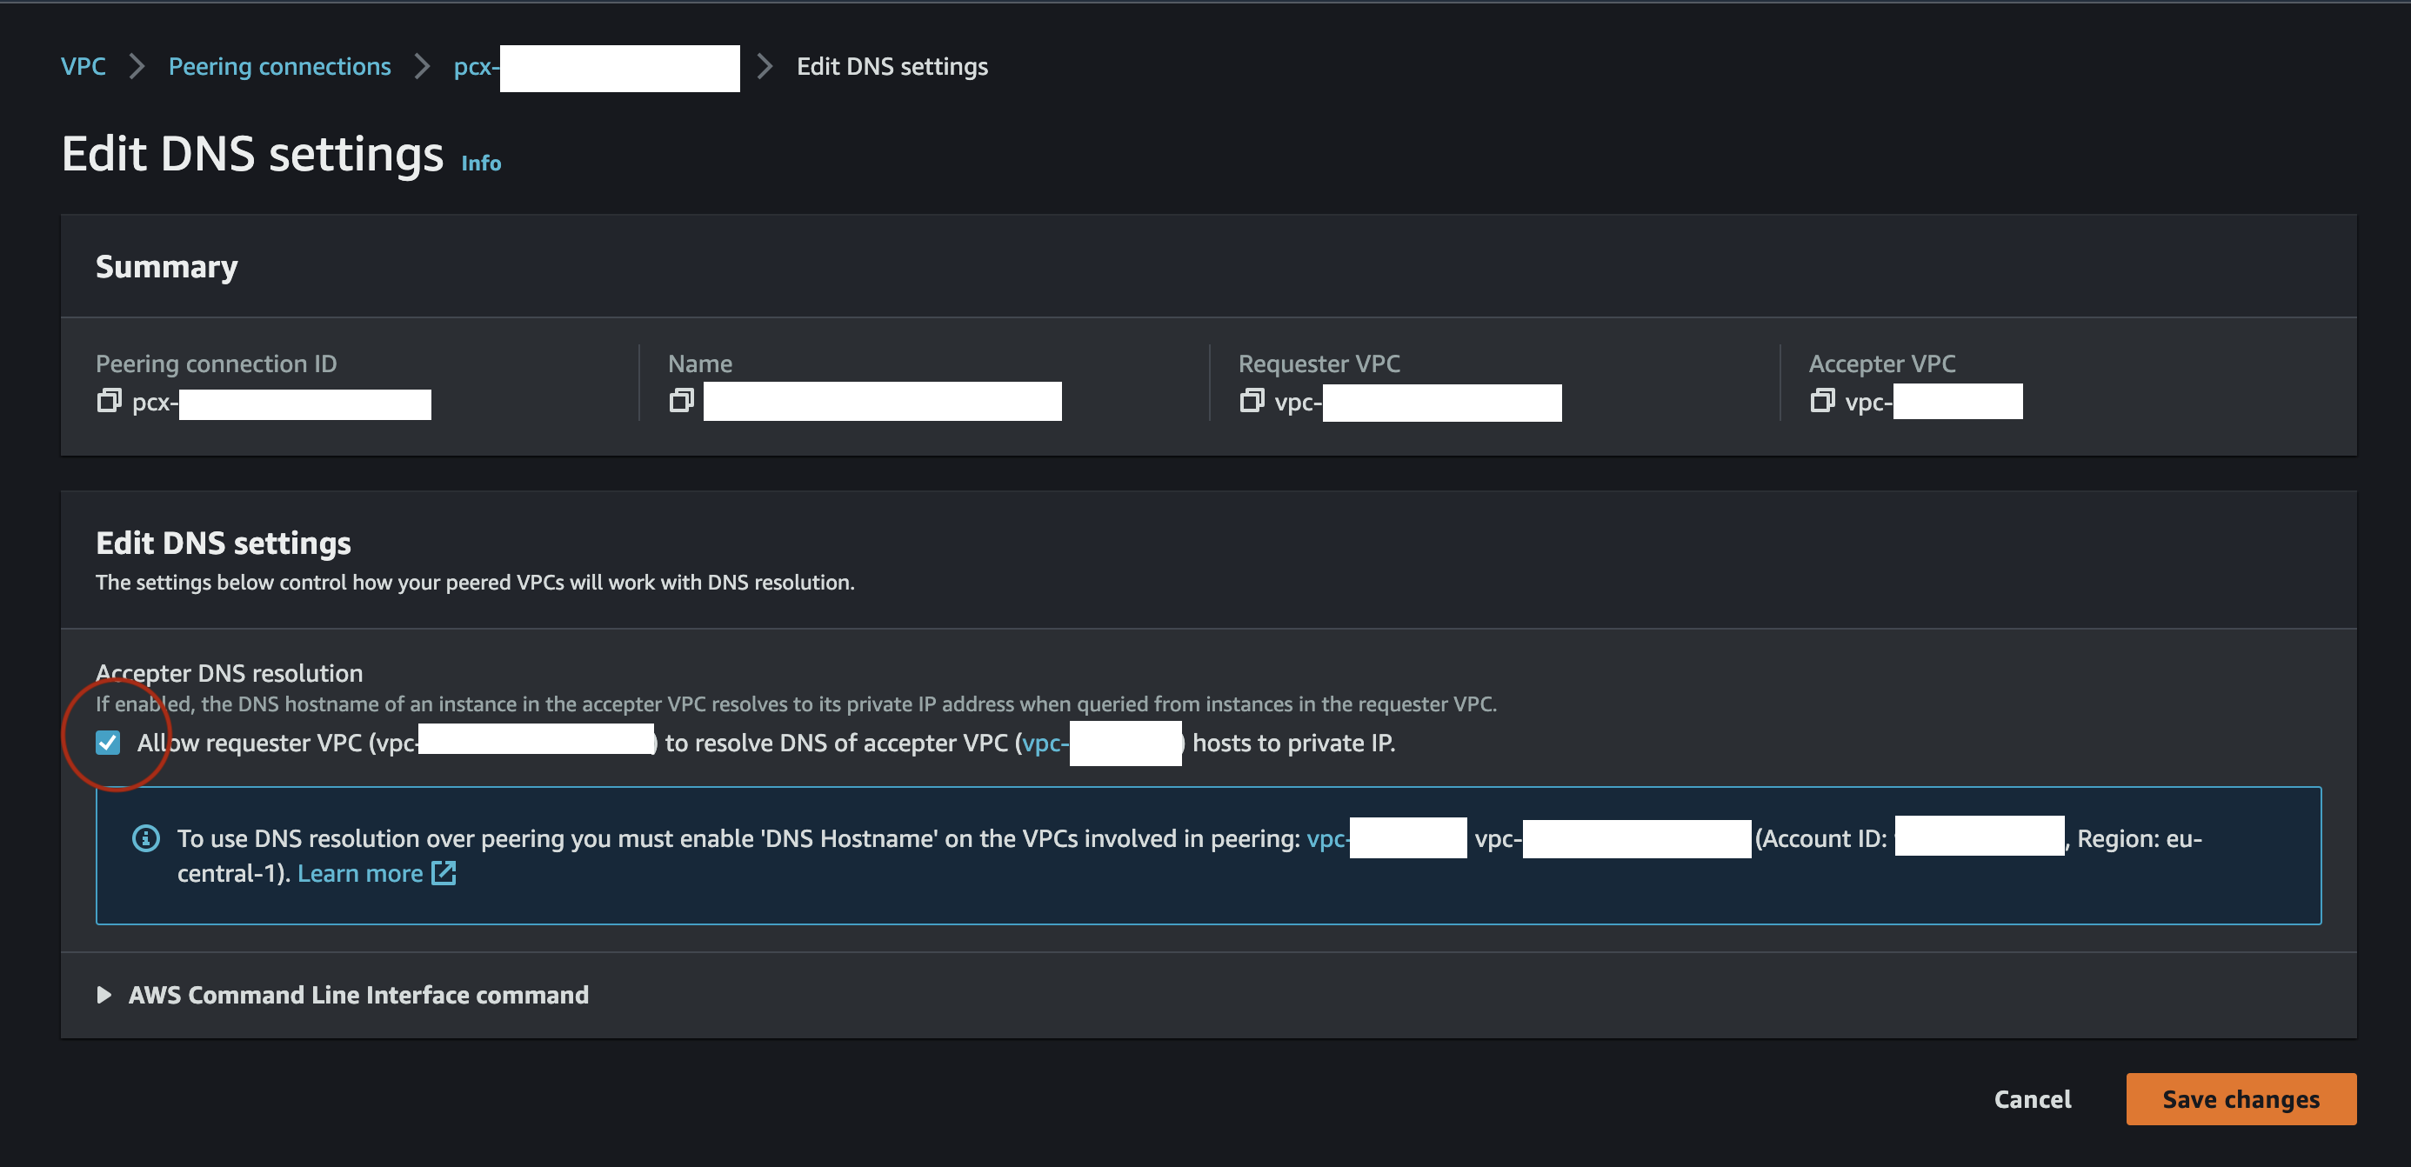Open the pcx- breadcrumb link
The height and width of the screenshot is (1167, 2411).
476,65
